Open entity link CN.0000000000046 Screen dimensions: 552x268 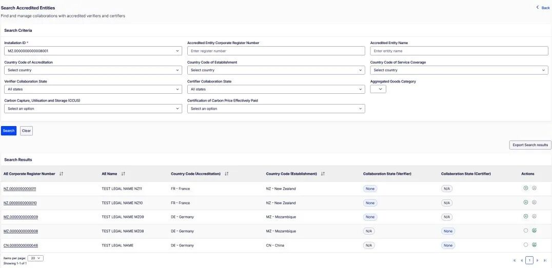coord(21,245)
